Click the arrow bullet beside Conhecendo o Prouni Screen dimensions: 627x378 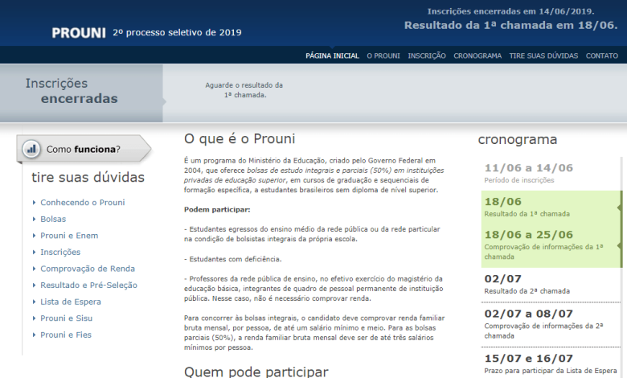(x=35, y=203)
